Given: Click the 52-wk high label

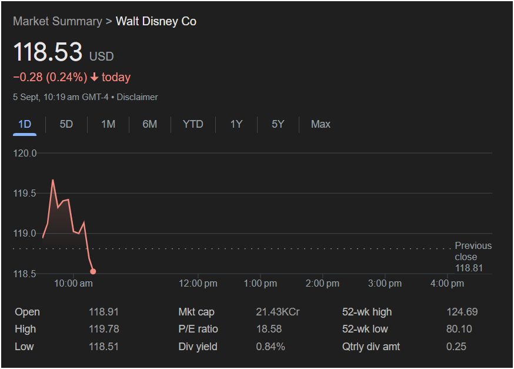Looking at the screenshot, I should (x=367, y=312).
